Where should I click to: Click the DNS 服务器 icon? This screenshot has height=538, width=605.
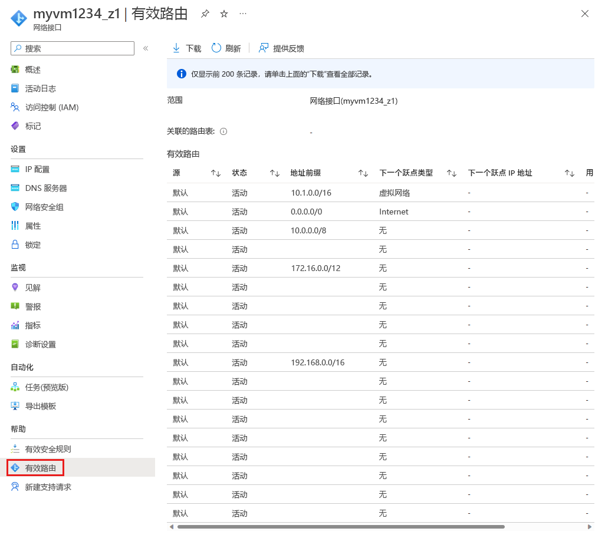[15, 188]
